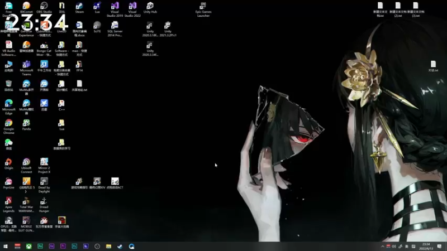
Task: Select the Steam desktop shortcut
Action: pyautogui.click(x=79, y=8)
